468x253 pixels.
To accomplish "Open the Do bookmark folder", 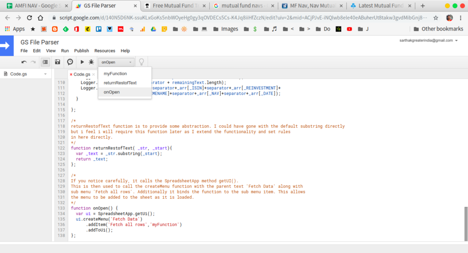I will point(323,29).
